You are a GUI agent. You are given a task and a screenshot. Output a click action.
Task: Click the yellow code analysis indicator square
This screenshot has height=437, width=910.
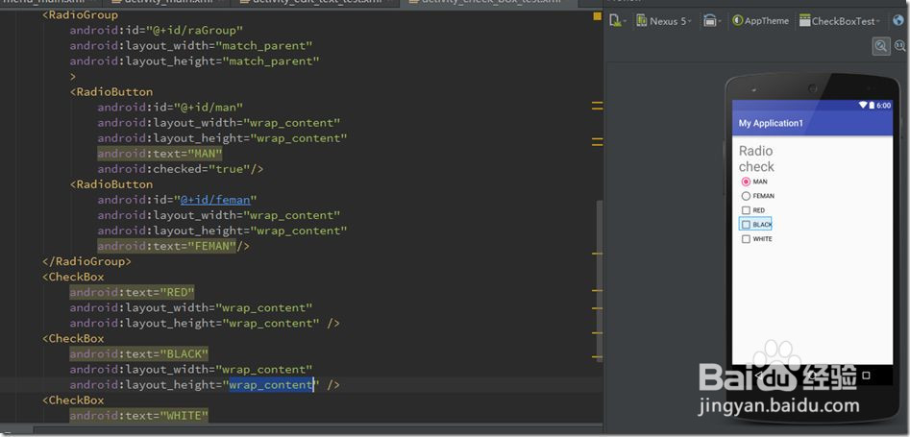pyautogui.click(x=597, y=16)
